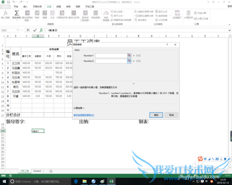Open Excel Help from the title bar question mark

coord(208,2)
